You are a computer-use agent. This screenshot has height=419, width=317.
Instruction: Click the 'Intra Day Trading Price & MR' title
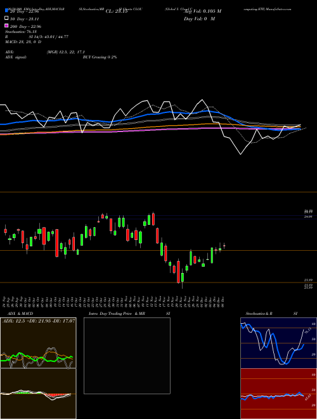(117, 314)
